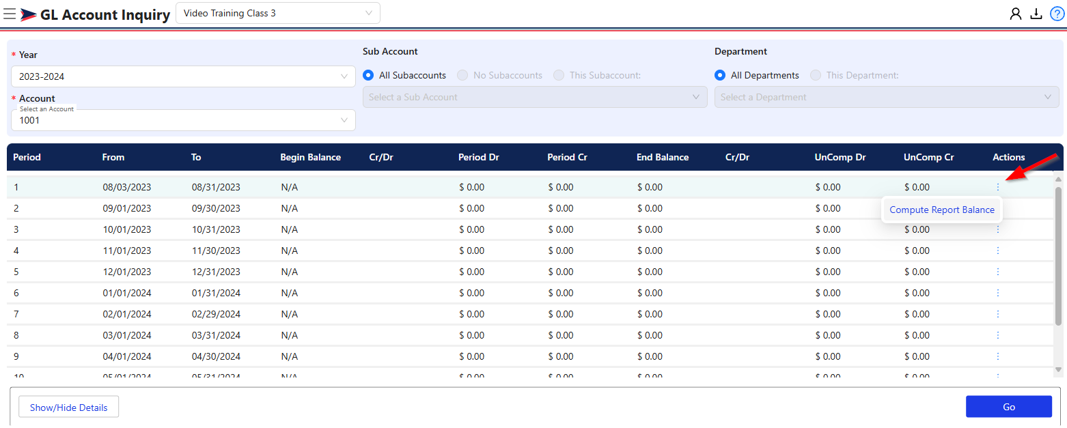Select the This Subaccount radio button

click(x=559, y=75)
